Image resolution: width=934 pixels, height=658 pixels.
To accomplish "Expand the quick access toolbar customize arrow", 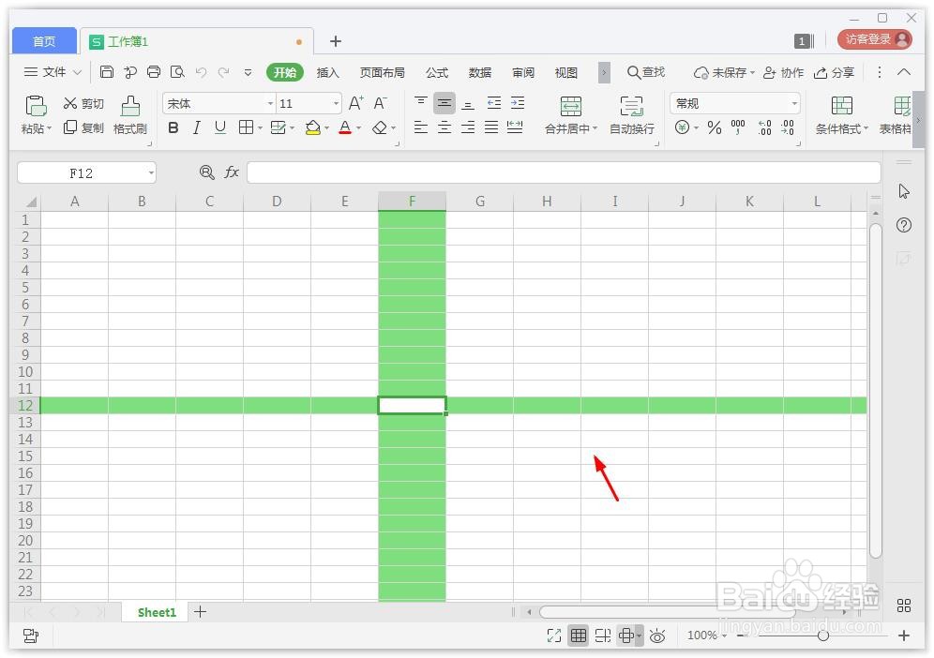I will click(248, 73).
